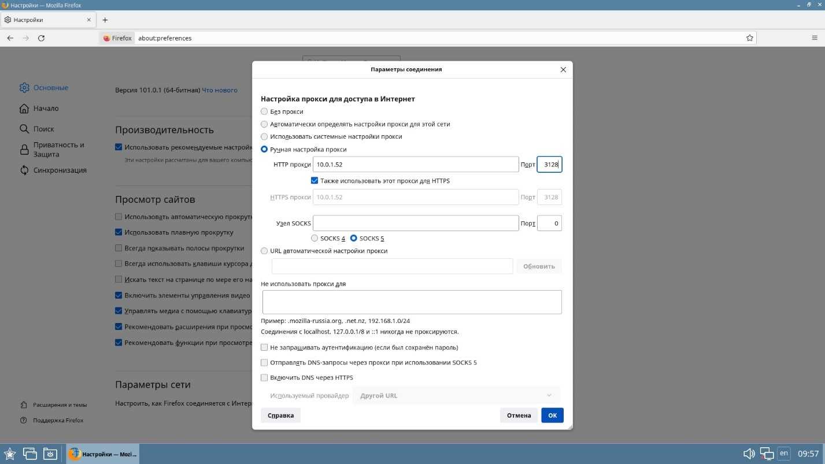Close the Параметры соединения dialog with X
The image size is (825, 464).
[x=563, y=69]
